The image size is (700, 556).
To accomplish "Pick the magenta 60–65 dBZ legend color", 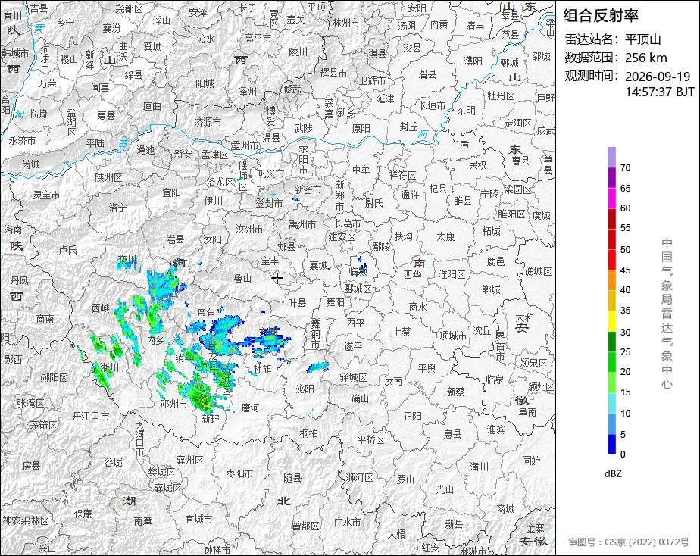I will [611, 198].
